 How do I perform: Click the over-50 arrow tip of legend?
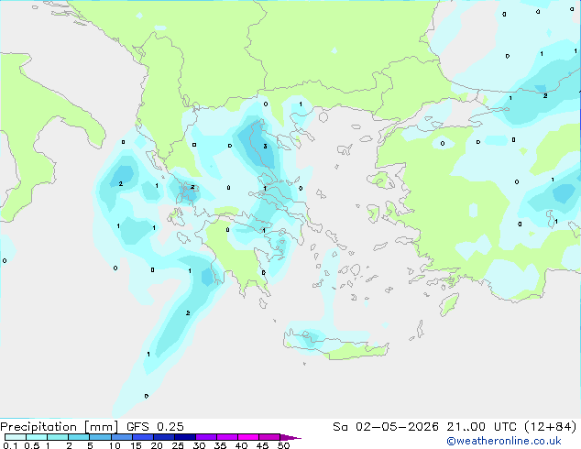click(290, 437)
